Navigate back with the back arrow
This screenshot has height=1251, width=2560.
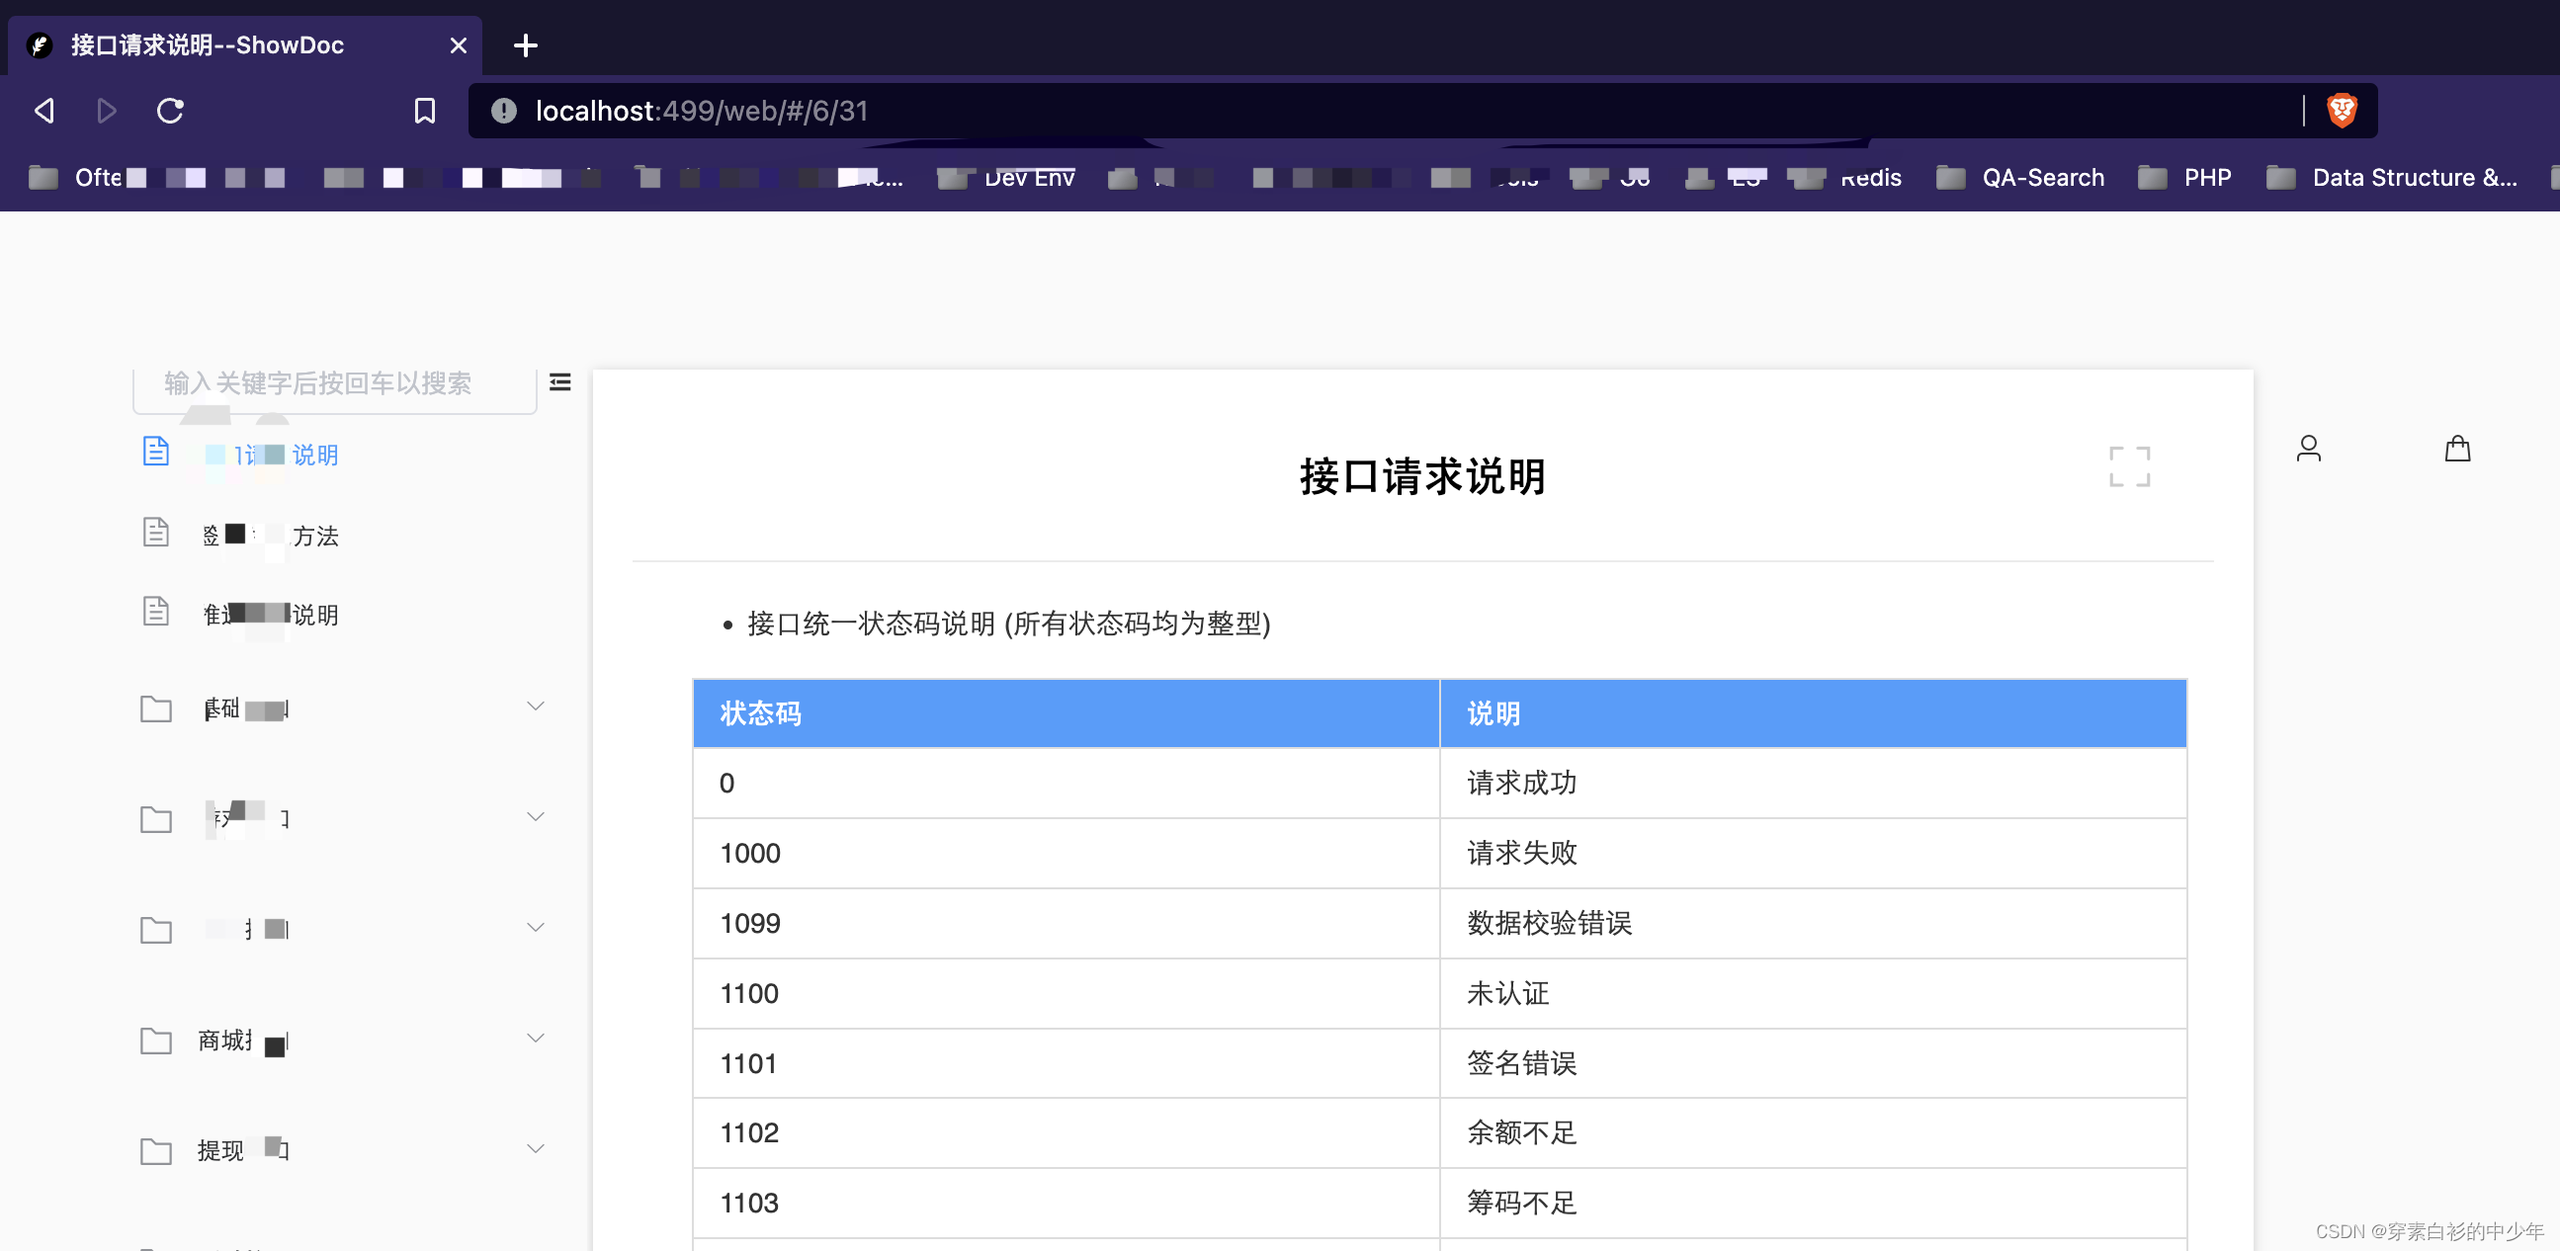[x=43, y=111]
